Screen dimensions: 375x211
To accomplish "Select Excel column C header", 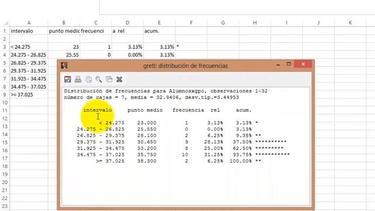I will pos(96,23).
